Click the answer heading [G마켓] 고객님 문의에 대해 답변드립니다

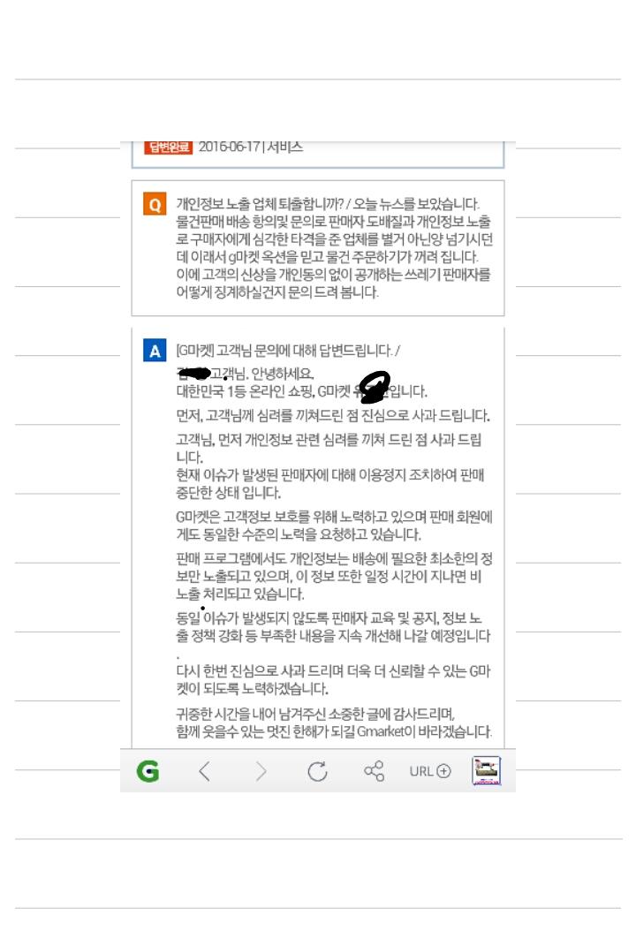pos(284,351)
